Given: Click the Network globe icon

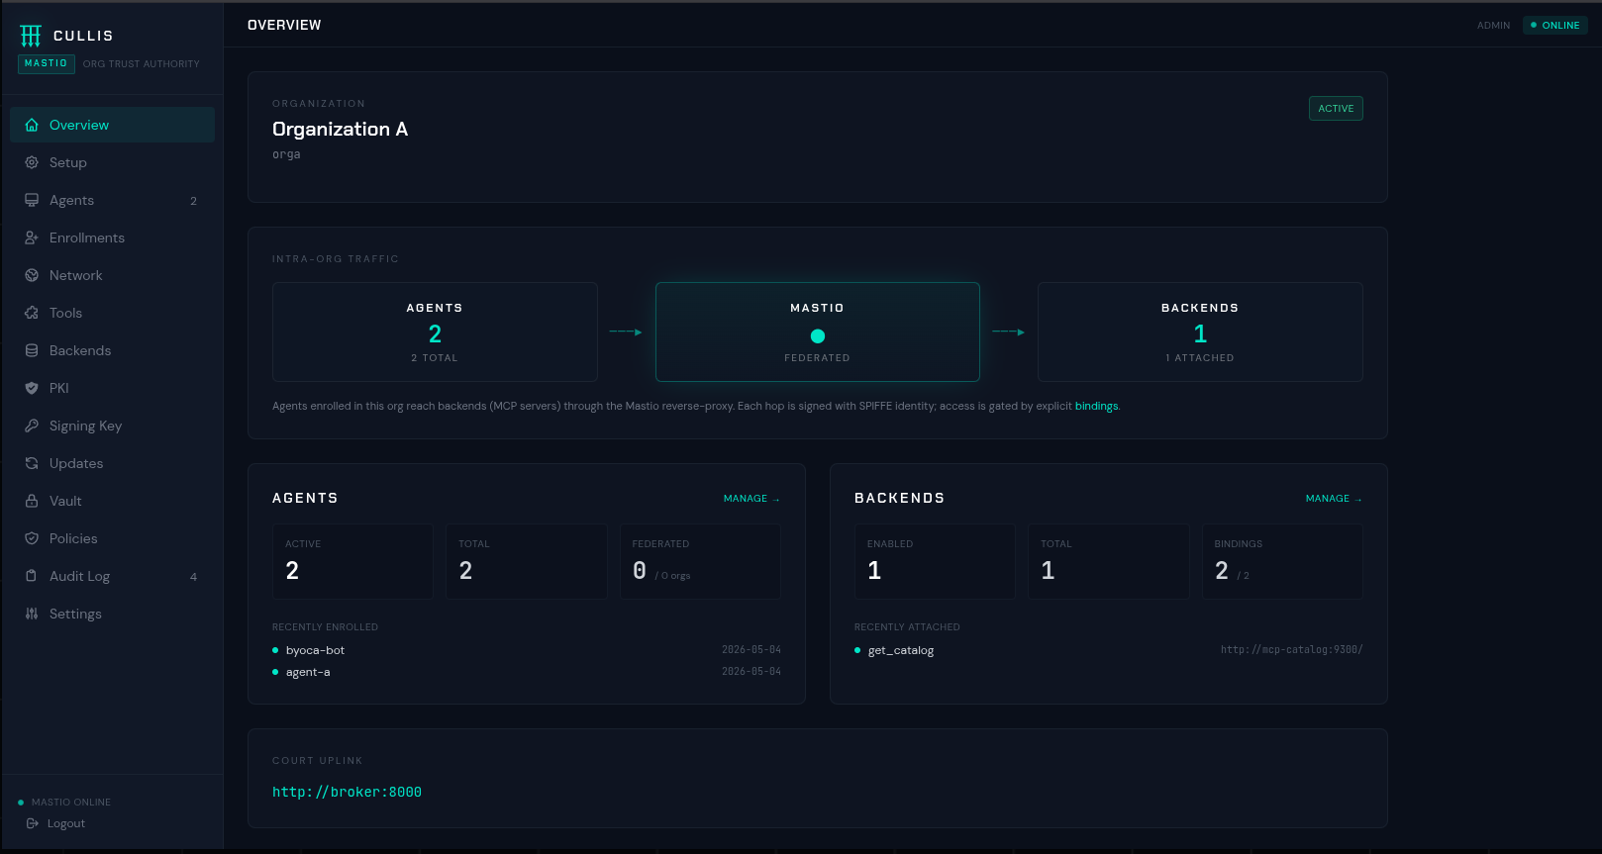Looking at the screenshot, I should coord(32,275).
